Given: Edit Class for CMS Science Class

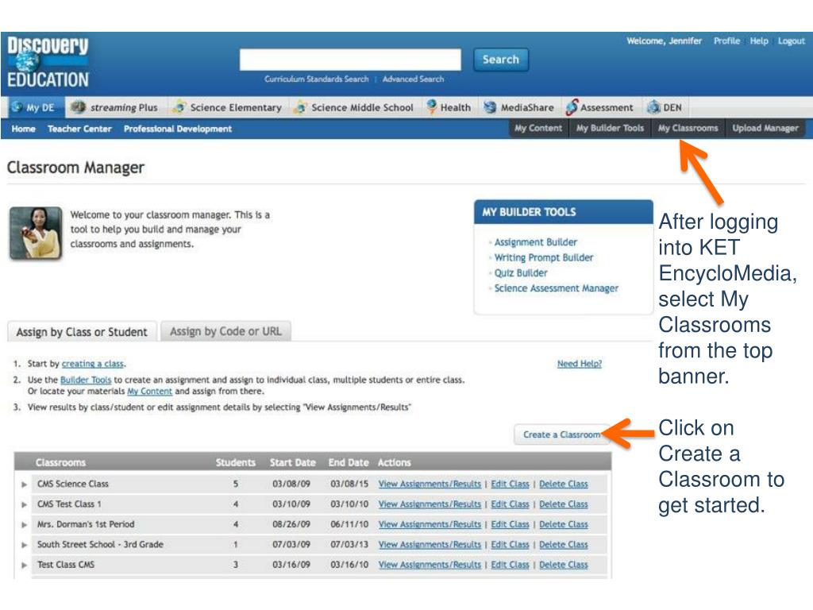Looking at the screenshot, I should pos(510,484).
